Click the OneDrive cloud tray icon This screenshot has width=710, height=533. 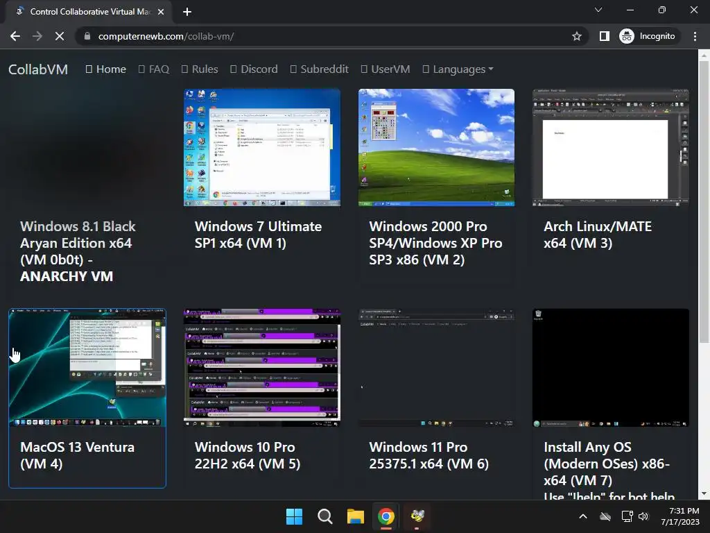point(605,516)
